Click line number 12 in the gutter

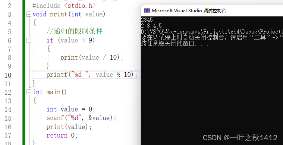(8, 92)
